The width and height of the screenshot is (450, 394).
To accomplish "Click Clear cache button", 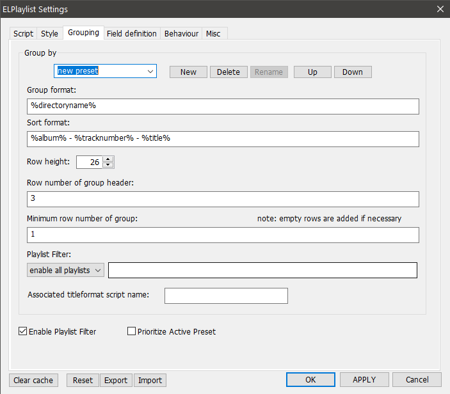I will tap(33, 380).
